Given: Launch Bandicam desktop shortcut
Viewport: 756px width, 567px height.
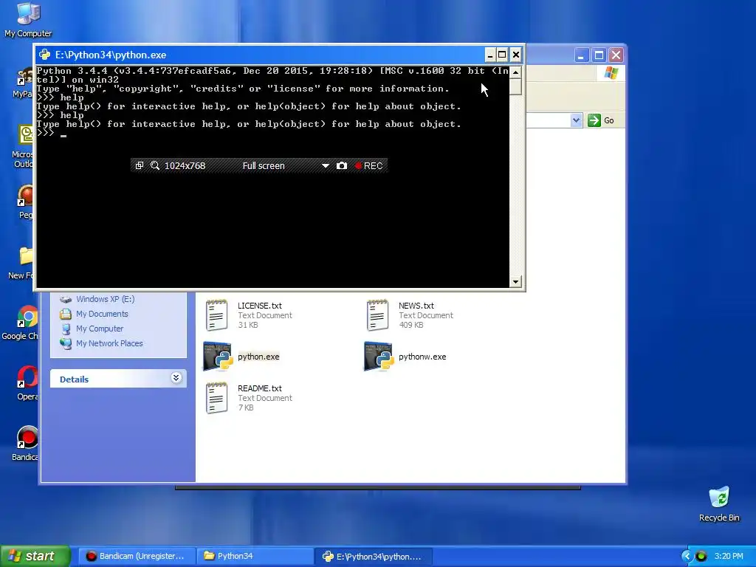Looking at the screenshot, I should coord(27,438).
